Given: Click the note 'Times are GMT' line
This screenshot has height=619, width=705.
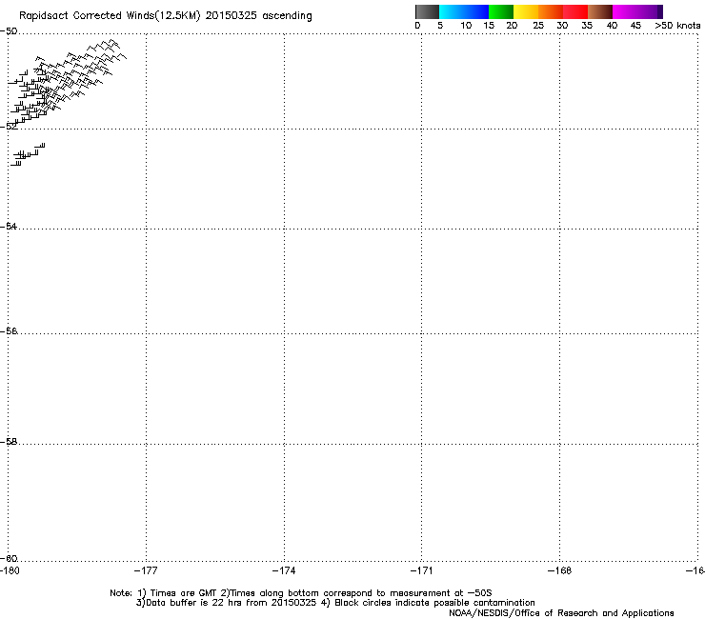Looking at the screenshot, I should [x=301, y=593].
